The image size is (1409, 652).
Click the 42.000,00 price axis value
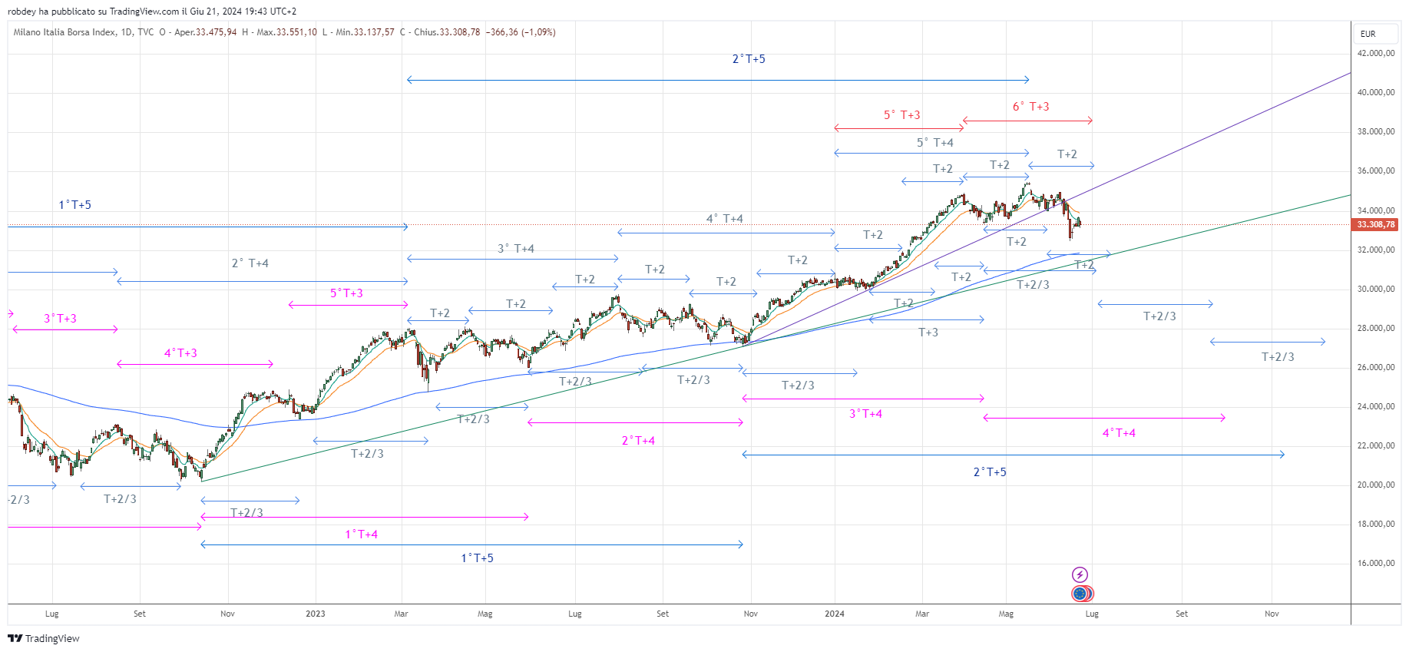pos(1376,53)
